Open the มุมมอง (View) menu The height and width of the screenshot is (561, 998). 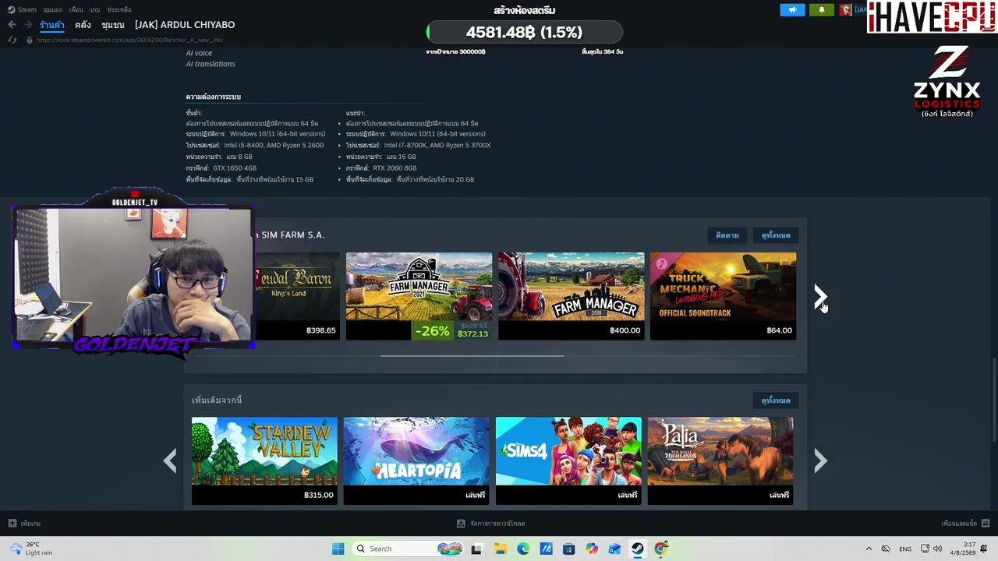(x=52, y=9)
